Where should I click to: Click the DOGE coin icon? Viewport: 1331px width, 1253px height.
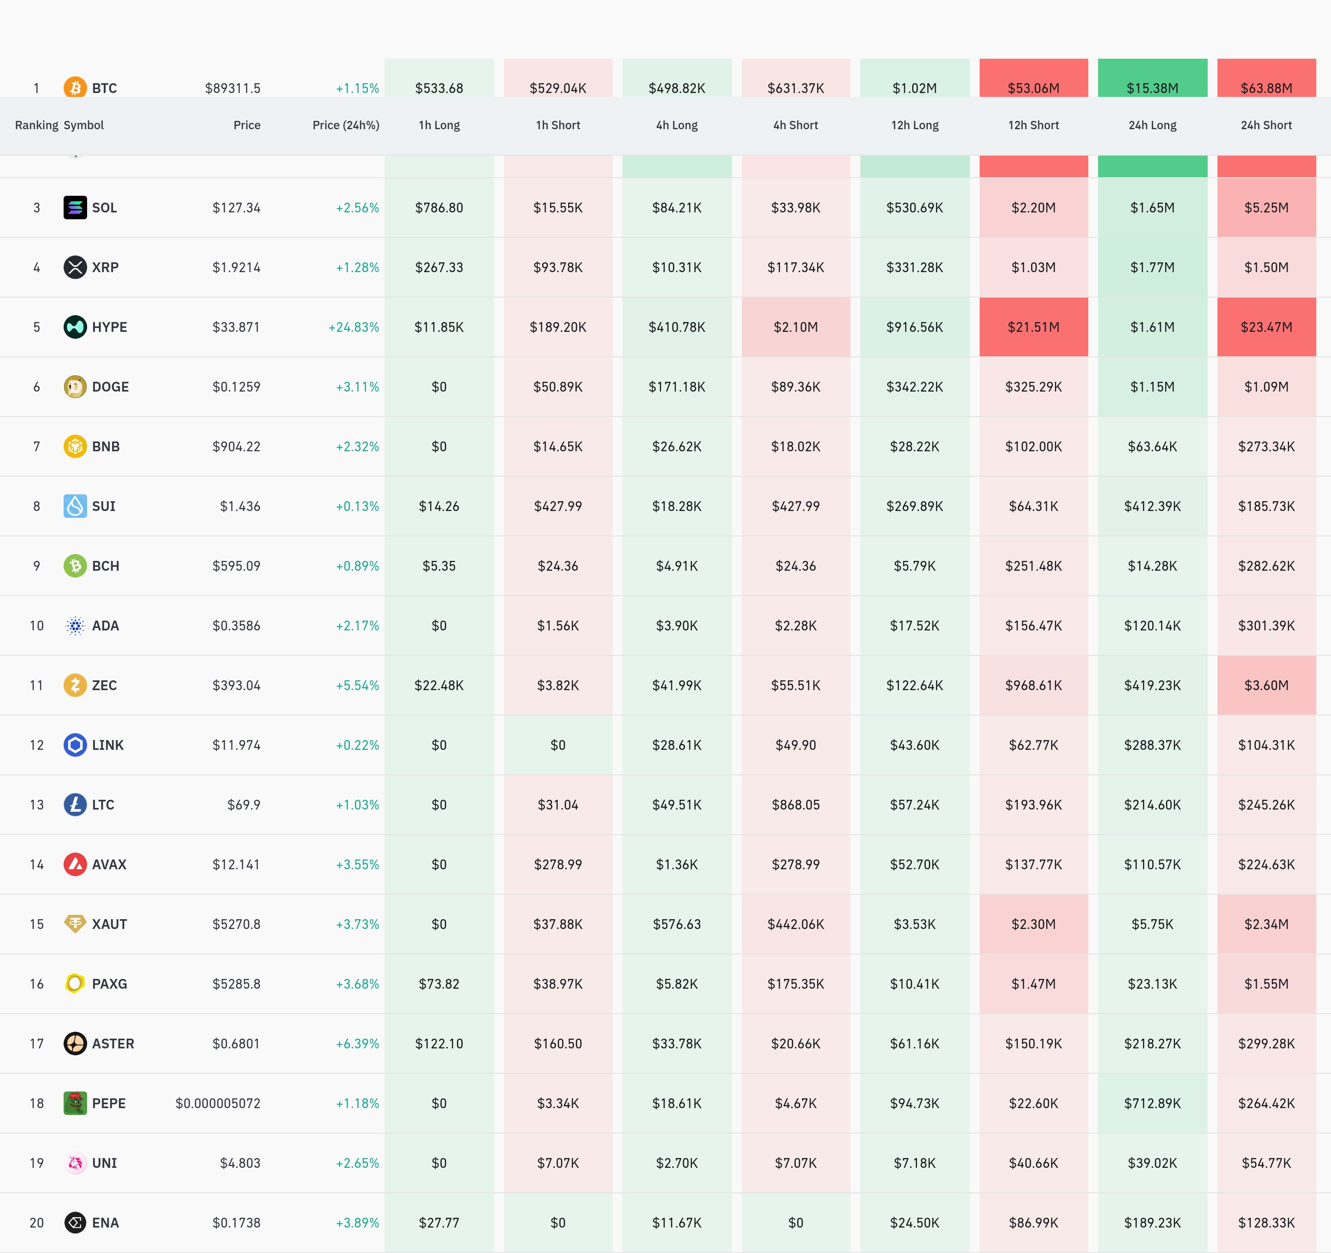click(75, 386)
